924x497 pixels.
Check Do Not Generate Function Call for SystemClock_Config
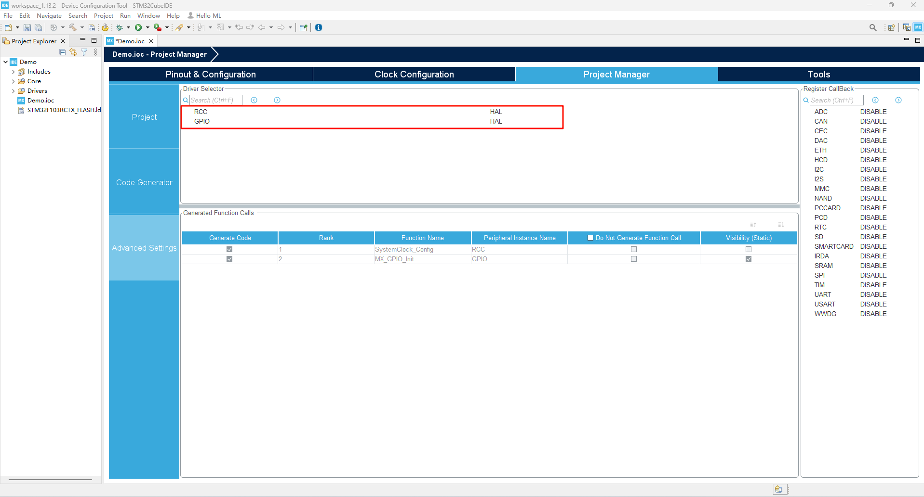point(634,249)
